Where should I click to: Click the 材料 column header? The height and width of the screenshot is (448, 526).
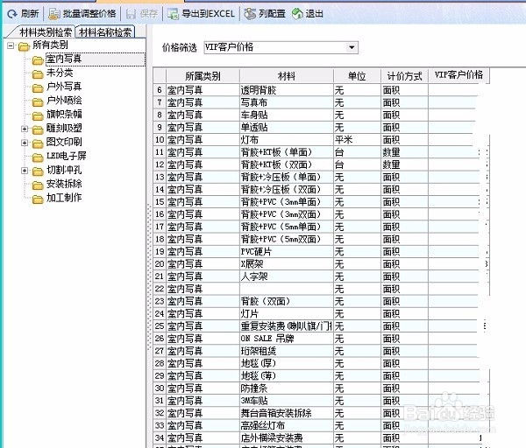point(287,76)
